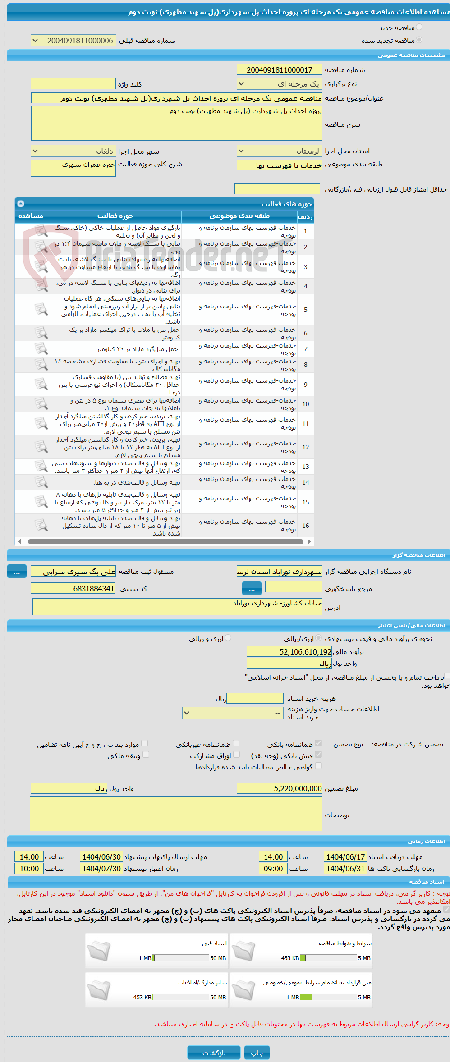This screenshot has width=450, height=1062.
Task: Open folder icon for شرایط و ضوابط مناقصه
Action: (x=243, y=951)
